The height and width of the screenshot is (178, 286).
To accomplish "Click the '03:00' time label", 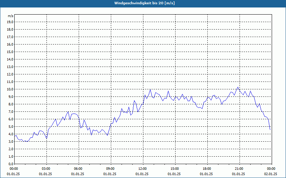I will pyautogui.click(x=47, y=169).
